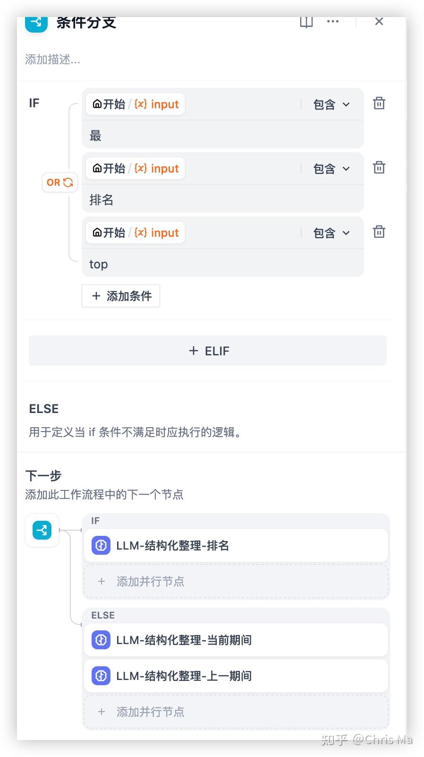424x757 pixels.
Task: Open 包含 operator dropdown for top condition
Action: tap(331, 233)
